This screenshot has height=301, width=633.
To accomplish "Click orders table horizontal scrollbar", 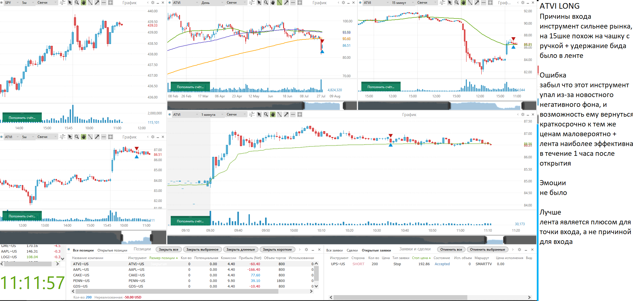I will point(400,297).
